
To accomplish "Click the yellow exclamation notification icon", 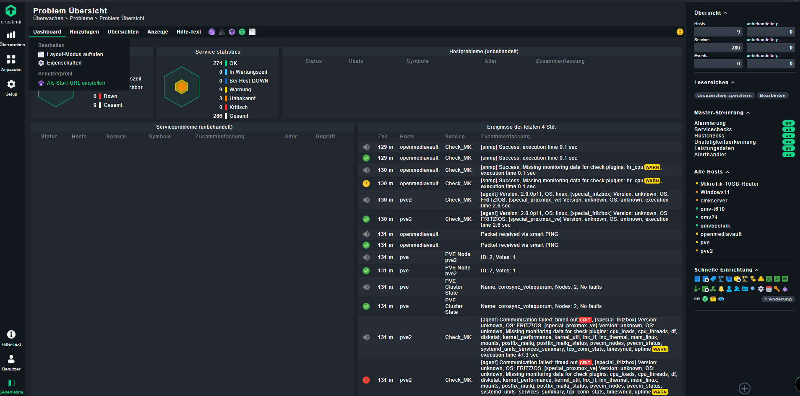I will tap(680, 32).
